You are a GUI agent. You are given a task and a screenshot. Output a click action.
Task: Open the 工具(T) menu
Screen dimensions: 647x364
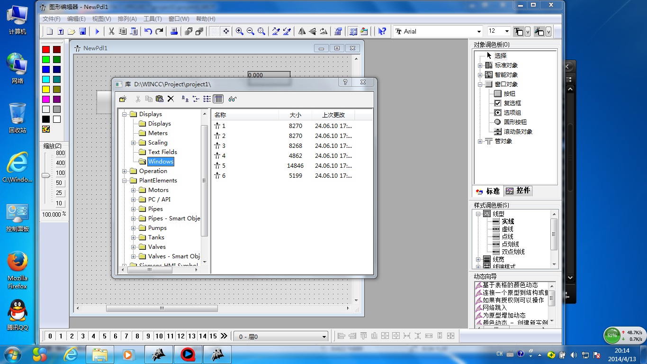pos(153,19)
